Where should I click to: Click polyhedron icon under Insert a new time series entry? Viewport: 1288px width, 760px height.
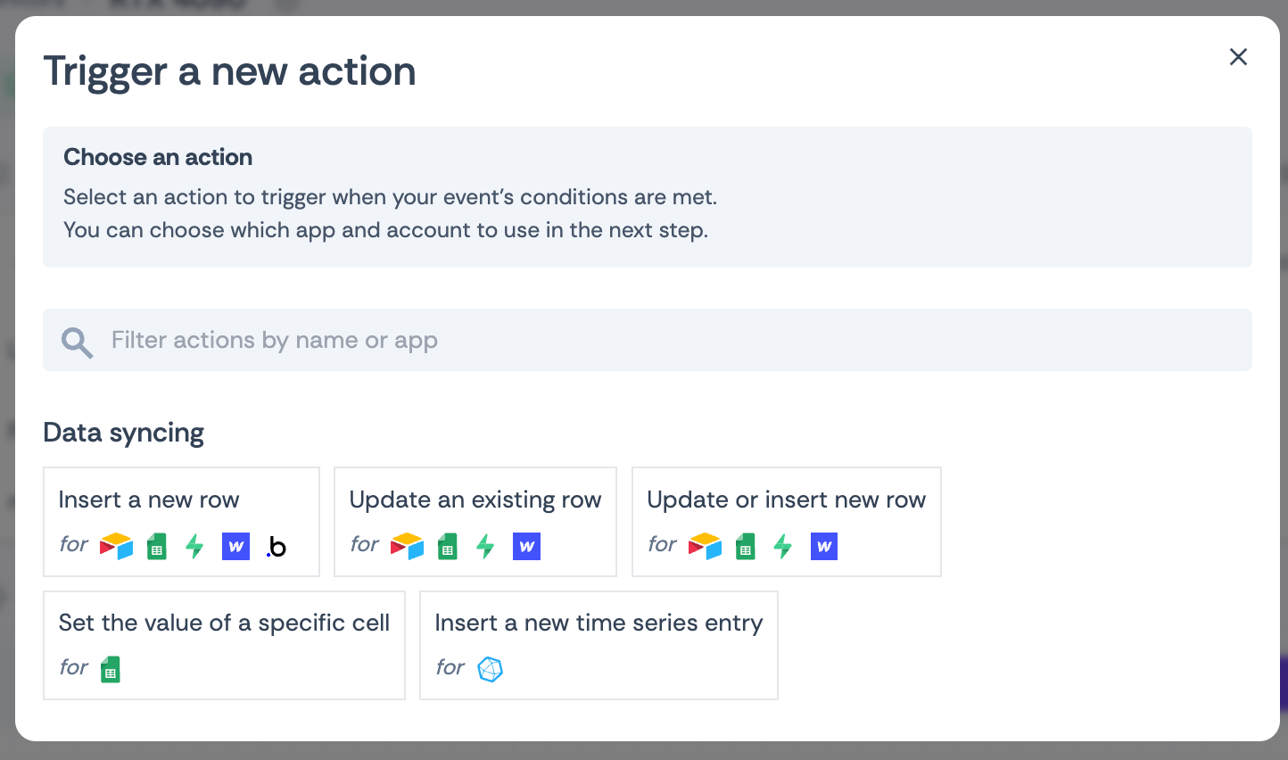point(491,669)
